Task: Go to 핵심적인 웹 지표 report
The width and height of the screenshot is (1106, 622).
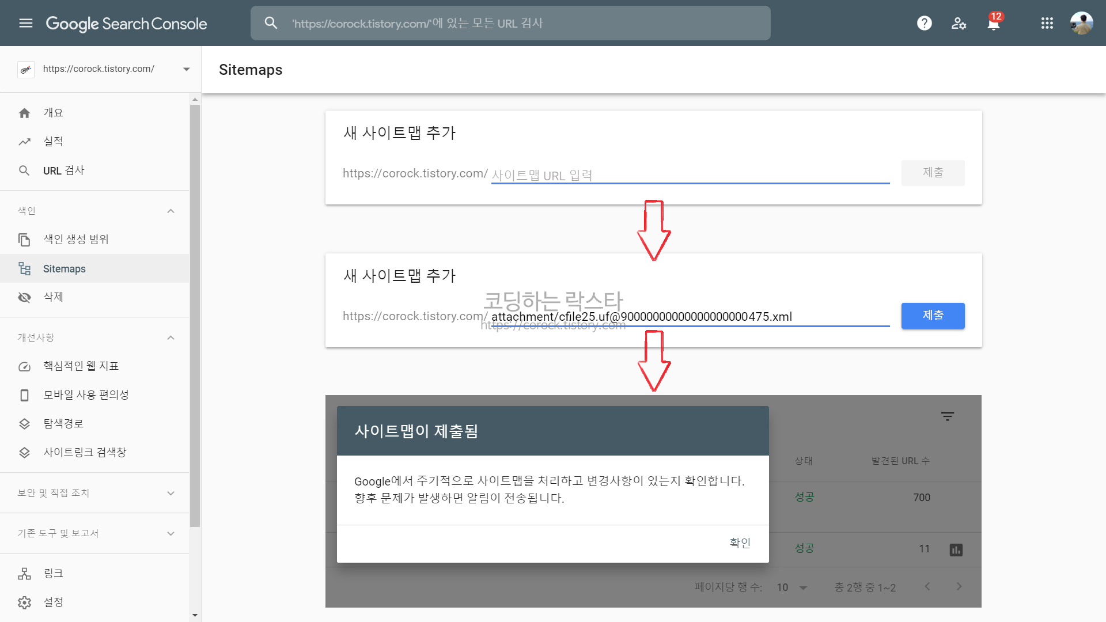Action: 81,366
